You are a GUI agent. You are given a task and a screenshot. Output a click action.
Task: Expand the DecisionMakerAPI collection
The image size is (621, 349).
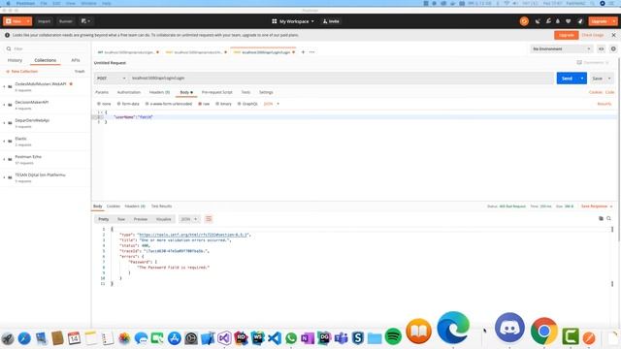tap(5, 105)
